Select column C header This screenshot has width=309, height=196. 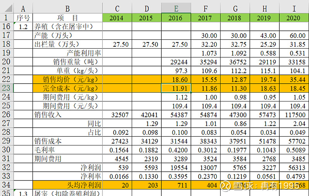[117, 8]
